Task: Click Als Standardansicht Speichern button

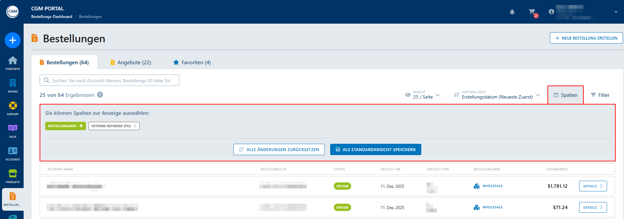Action: click(375, 149)
